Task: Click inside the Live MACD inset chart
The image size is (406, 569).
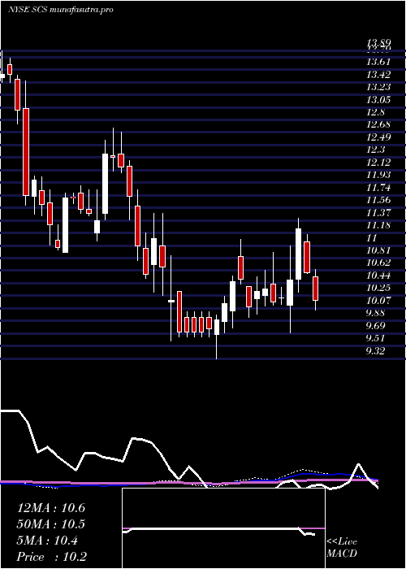Action: (223, 528)
